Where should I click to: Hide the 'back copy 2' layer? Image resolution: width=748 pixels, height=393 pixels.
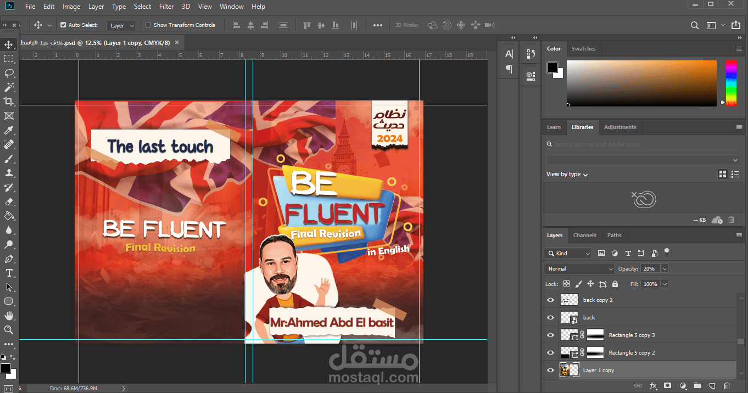point(551,300)
